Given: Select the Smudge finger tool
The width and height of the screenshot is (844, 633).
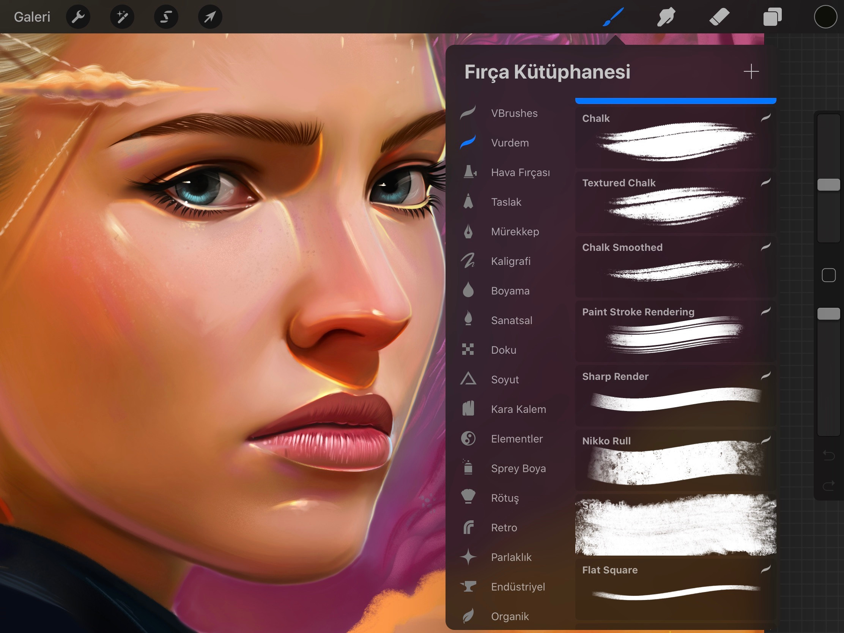Looking at the screenshot, I should tap(666, 17).
